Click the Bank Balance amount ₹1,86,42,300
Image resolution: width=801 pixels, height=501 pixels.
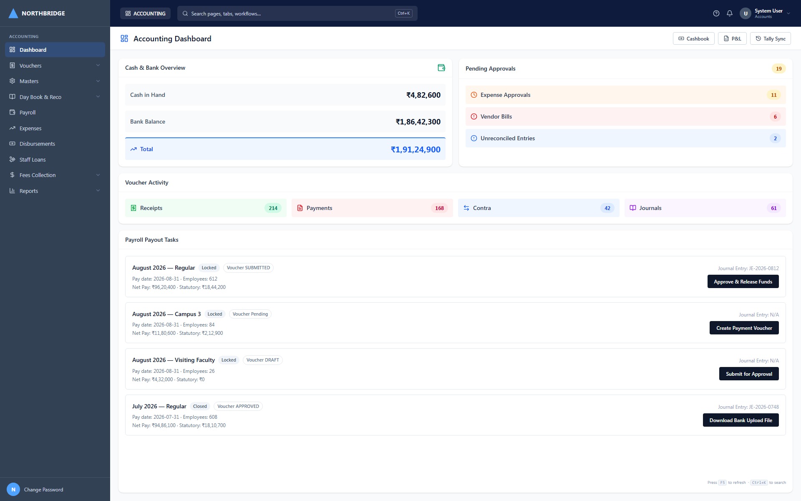pos(418,121)
